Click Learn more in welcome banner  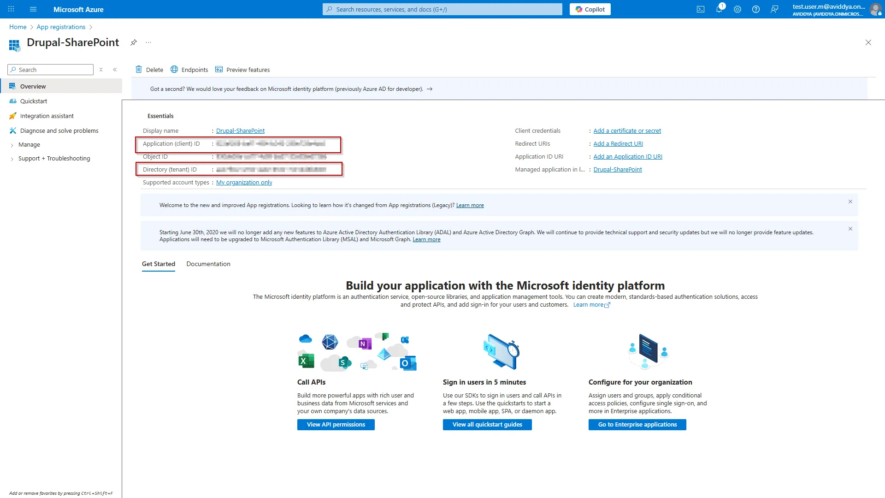(x=470, y=205)
